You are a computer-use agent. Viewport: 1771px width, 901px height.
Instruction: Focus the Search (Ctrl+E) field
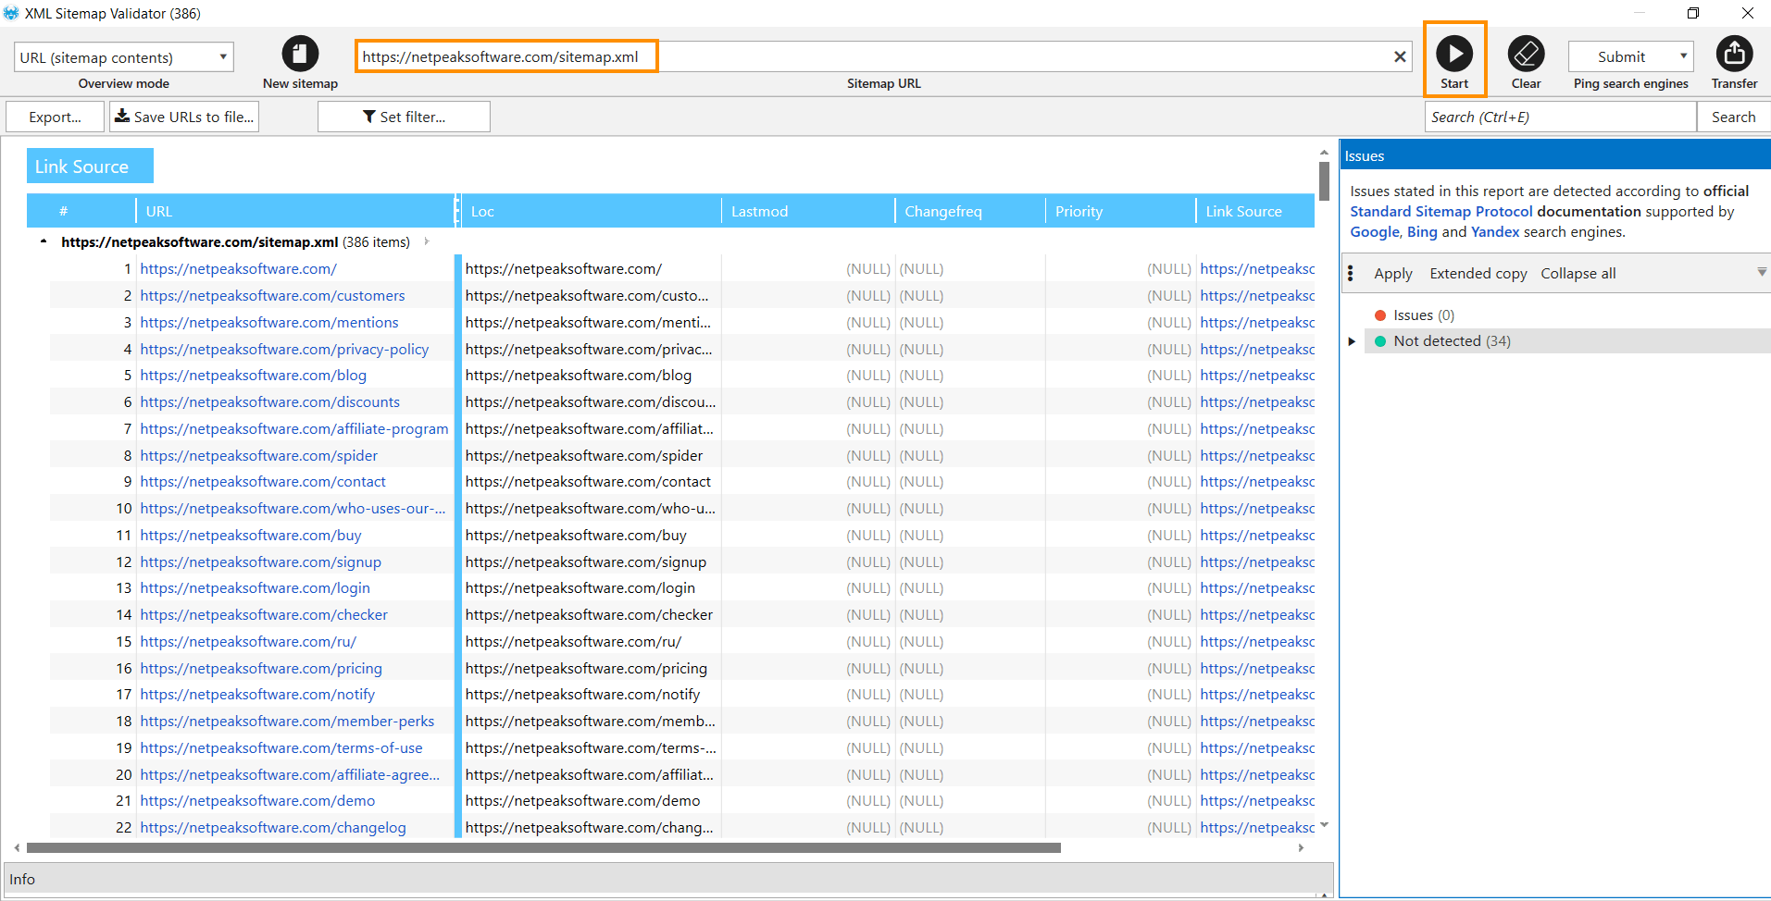pos(1560,117)
